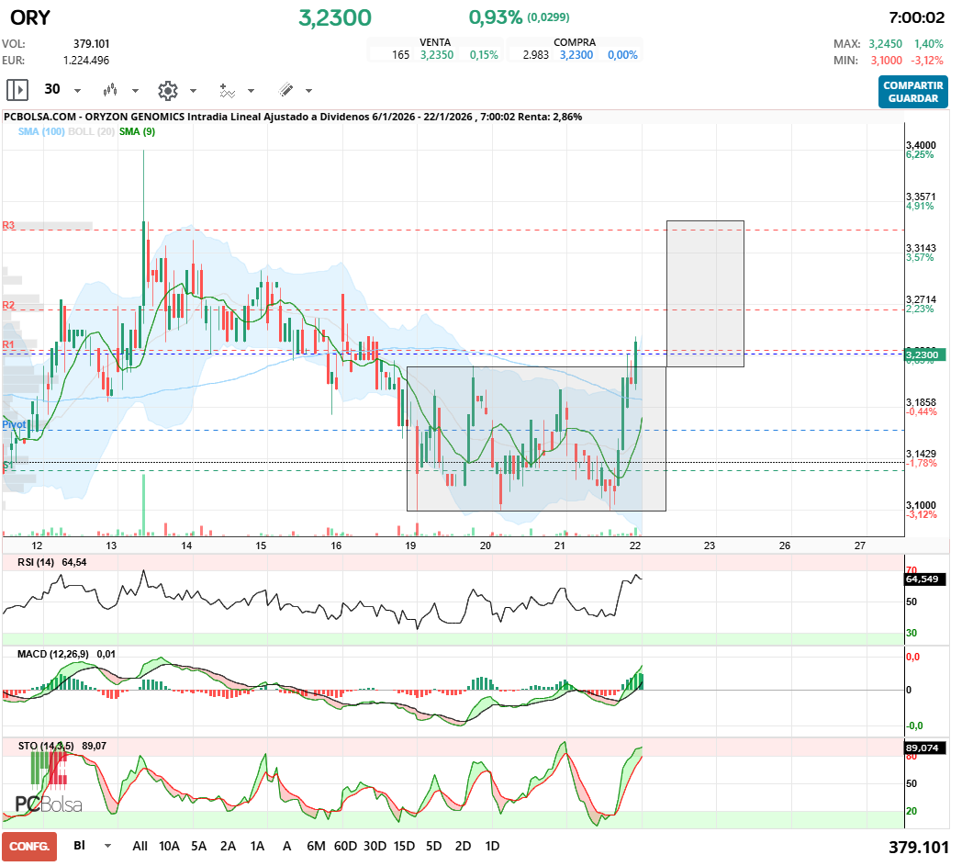Select the 6M range tab
The width and height of the screenshot is (962, 866).
tap(317, 846)
